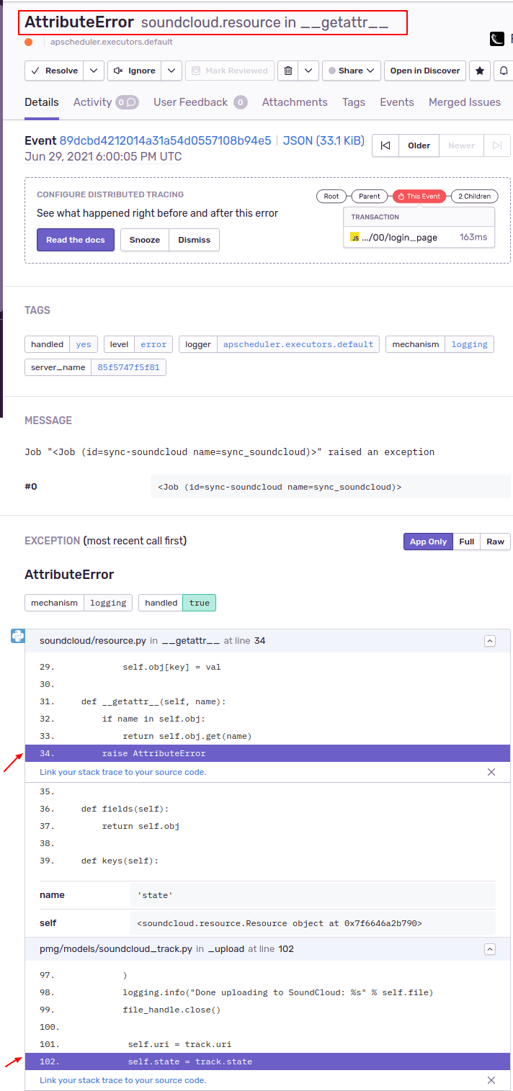Click the Python platform icon
This screenshot has width=513, height=1091.
(x=18, y=636)
